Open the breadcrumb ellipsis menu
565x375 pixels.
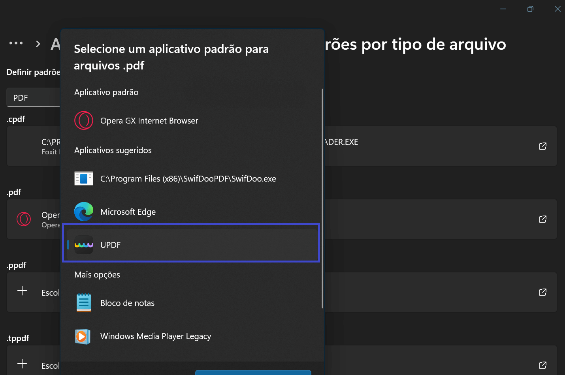16,43
